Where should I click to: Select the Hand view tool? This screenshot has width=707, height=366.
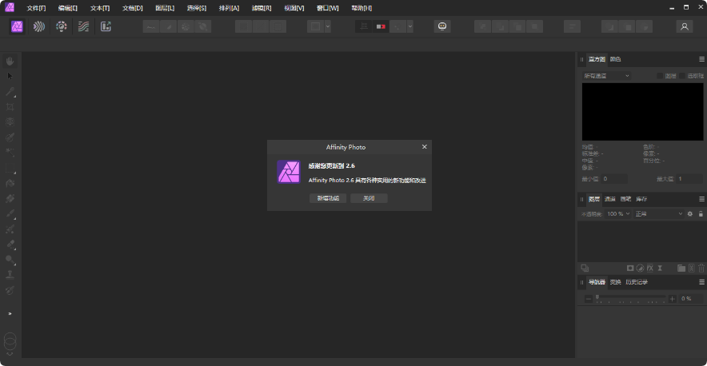pos(10,61)
